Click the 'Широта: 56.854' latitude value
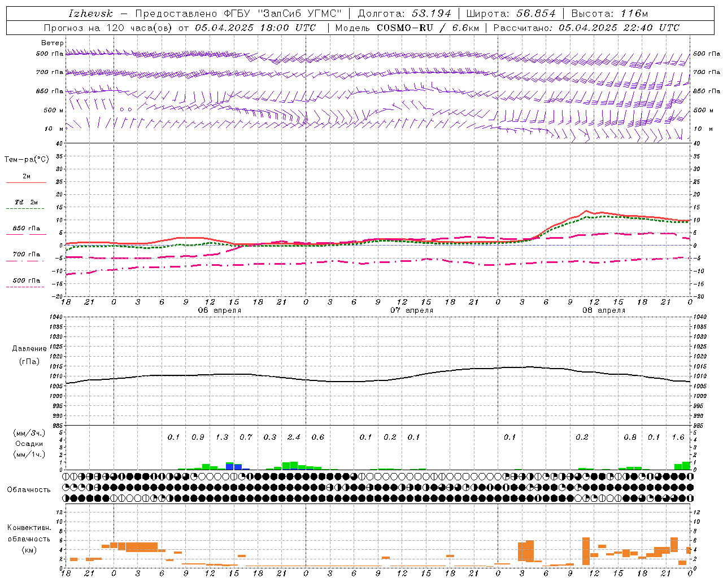Viewport: 723px width, 578px height. coord(511,14)
